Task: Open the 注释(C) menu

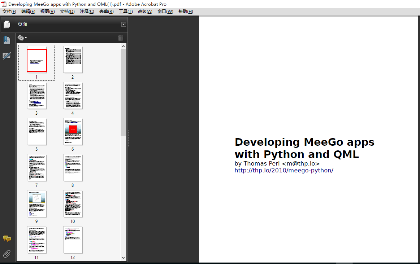Action: pos(87,12)
